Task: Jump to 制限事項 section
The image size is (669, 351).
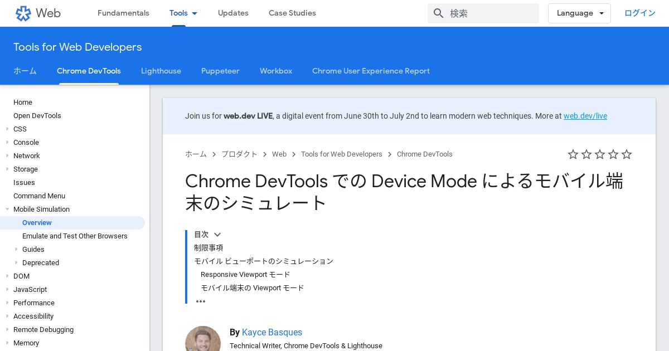Action: pyautogui.click(x=209, y=248)
